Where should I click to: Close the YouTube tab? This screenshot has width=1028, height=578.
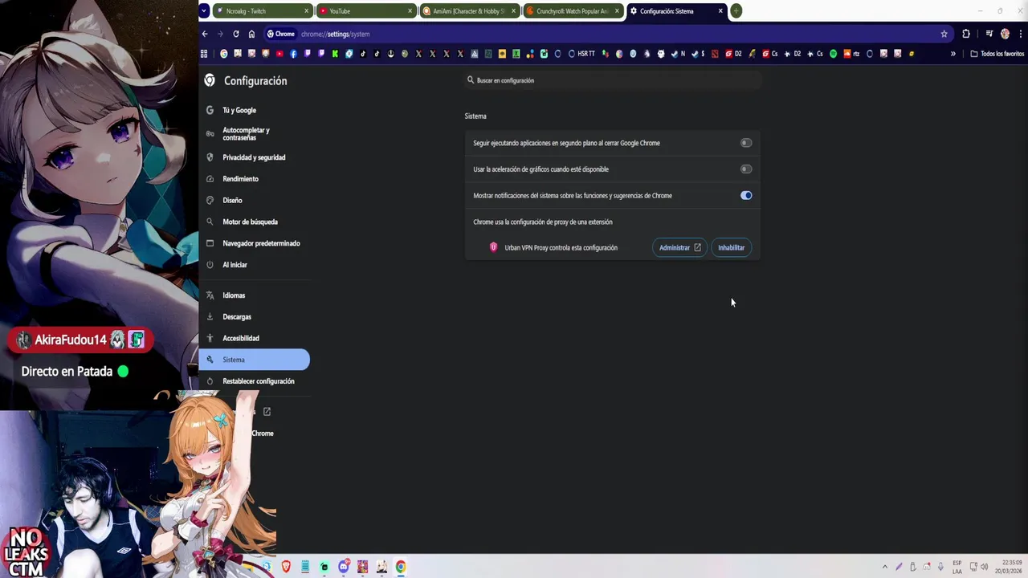pos(410,11)
